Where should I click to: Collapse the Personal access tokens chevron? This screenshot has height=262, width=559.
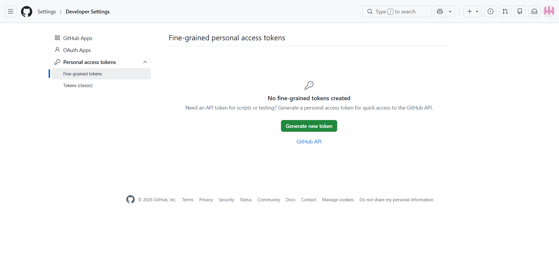click(x=145, y=62)
